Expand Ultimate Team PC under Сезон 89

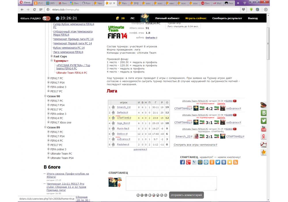(x=48, y=154)
